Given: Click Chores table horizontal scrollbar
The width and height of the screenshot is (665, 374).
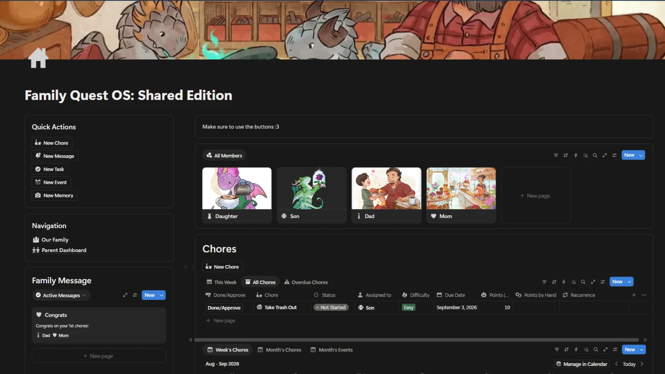Looking at the screenshot, I should tap(416, 340).
